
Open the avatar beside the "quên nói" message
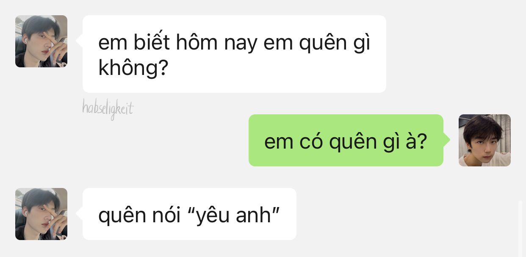(x=41, y=214)
